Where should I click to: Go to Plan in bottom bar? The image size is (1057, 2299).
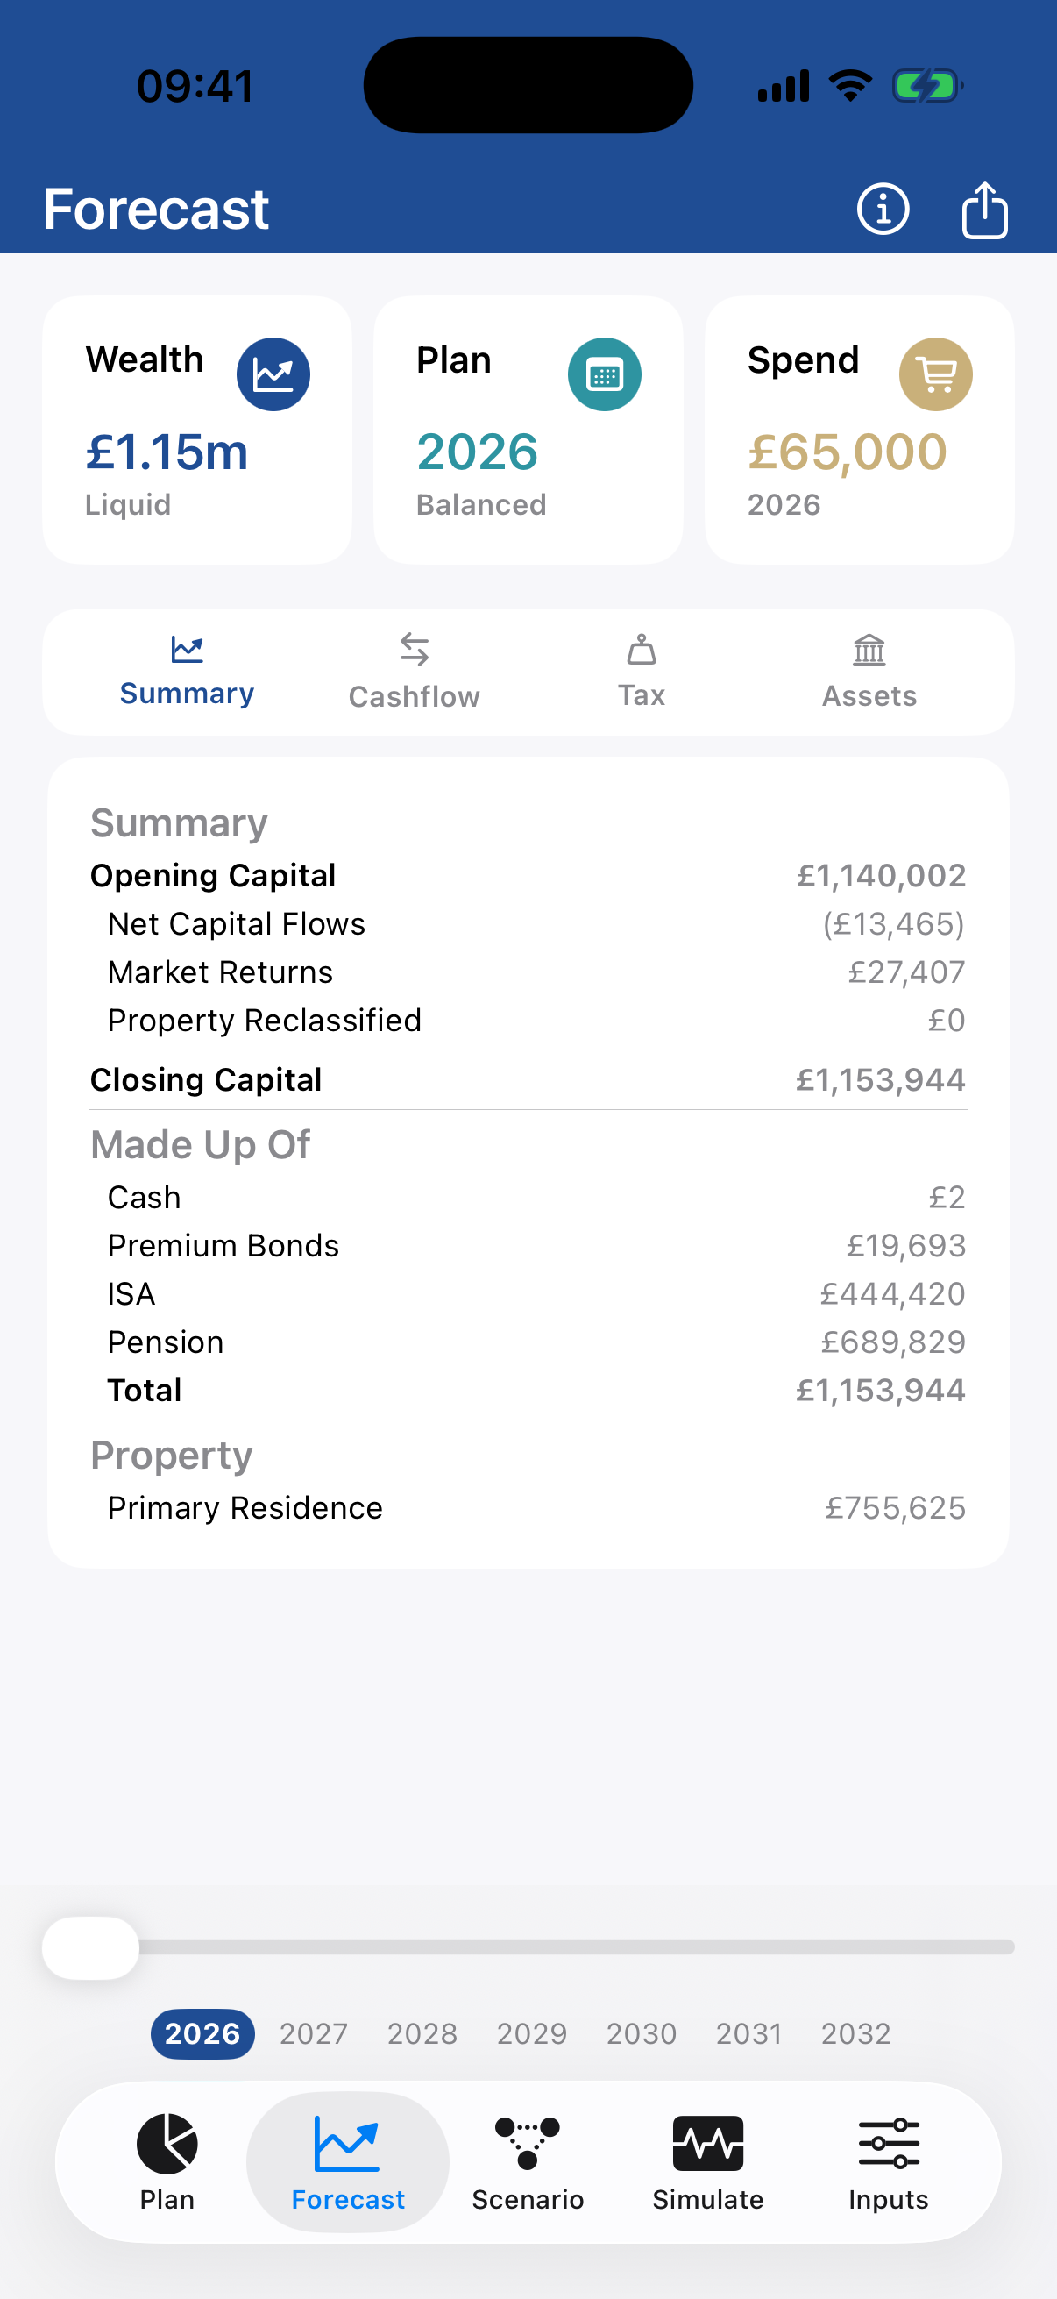167,2160
